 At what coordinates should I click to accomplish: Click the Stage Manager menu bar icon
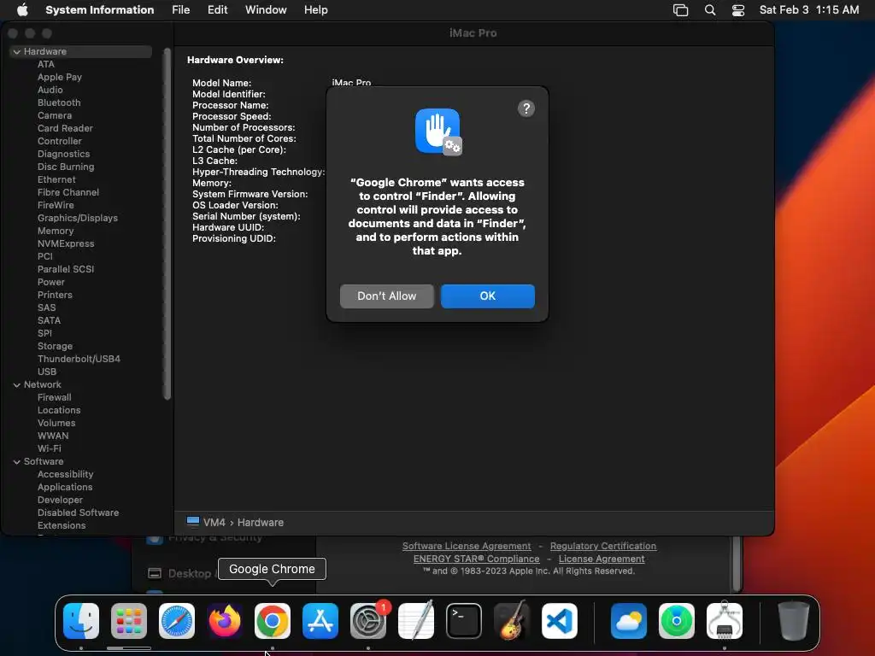(x=680, y=9)
